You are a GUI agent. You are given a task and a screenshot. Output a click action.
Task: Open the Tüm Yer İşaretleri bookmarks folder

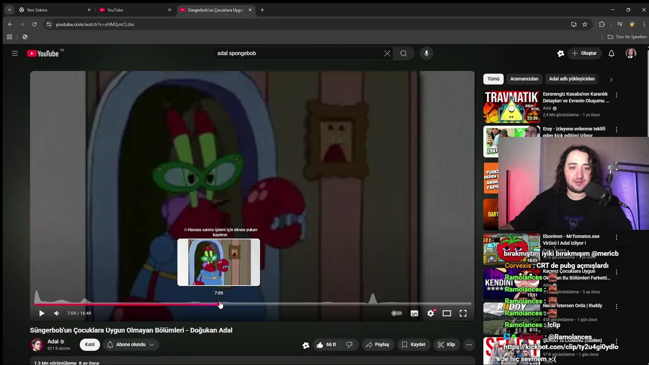pyautogui.click(x=627, y=37)
